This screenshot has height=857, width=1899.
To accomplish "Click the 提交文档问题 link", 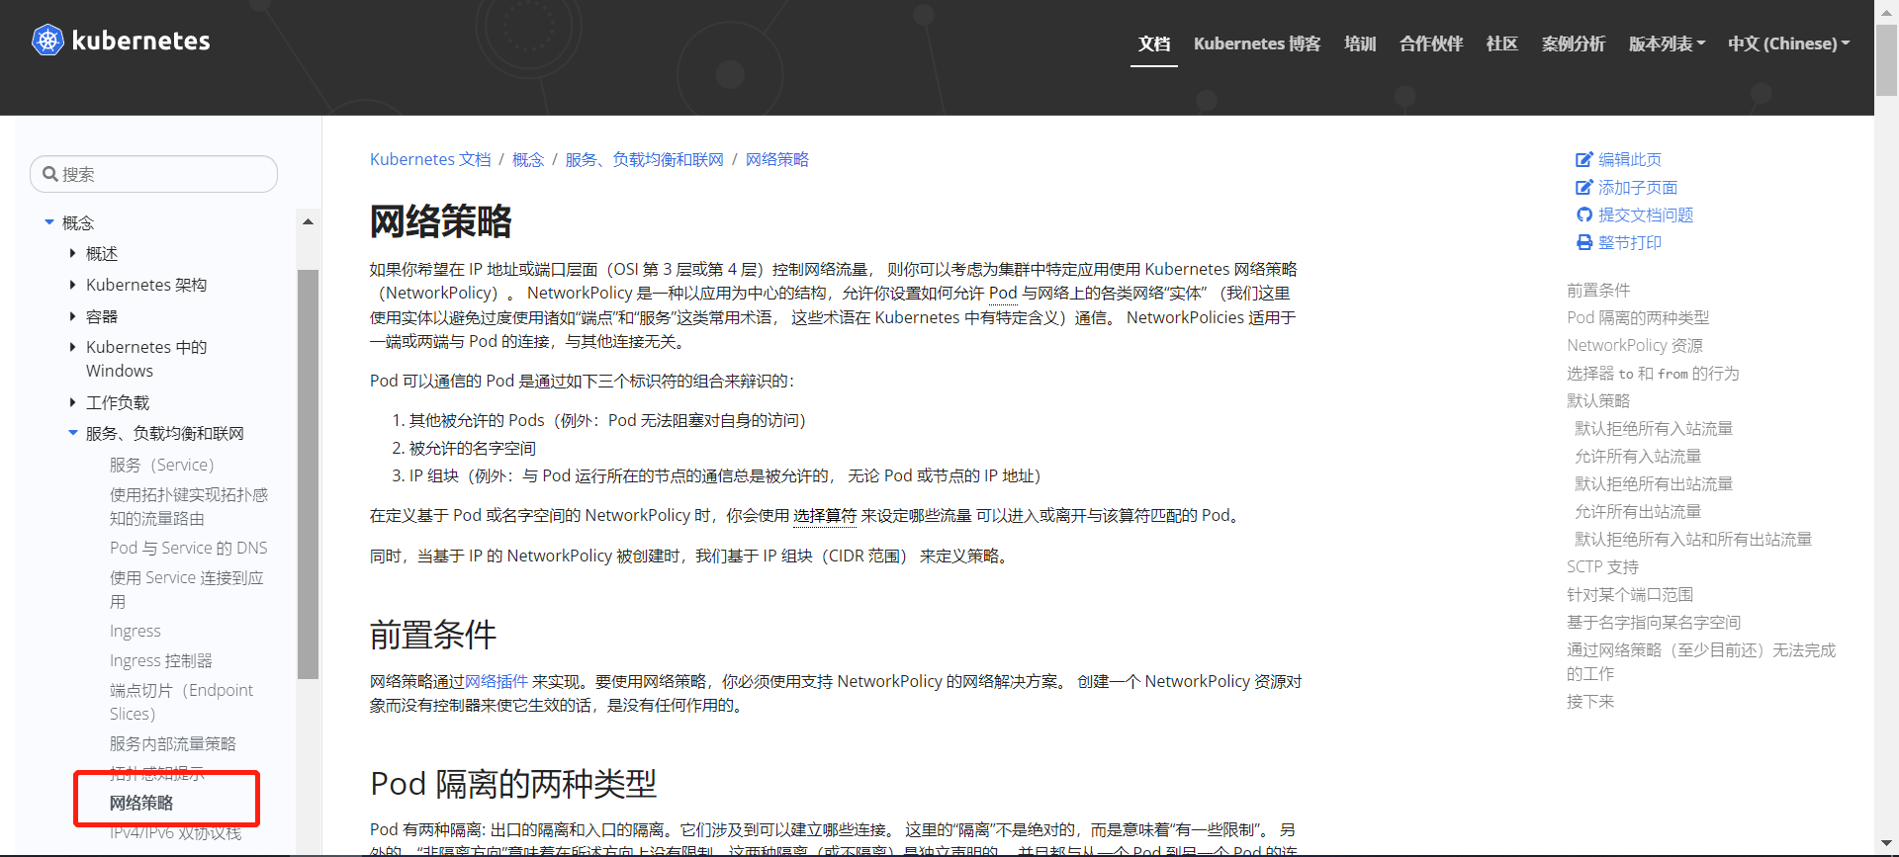I will click(x=1646, y=214).
